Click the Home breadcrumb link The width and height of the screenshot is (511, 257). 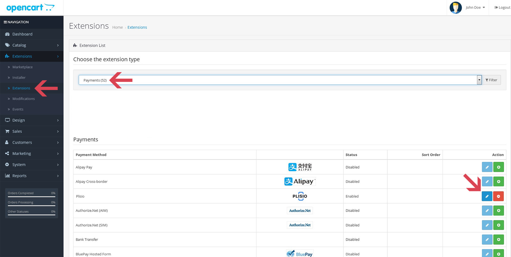coord(118,27)
